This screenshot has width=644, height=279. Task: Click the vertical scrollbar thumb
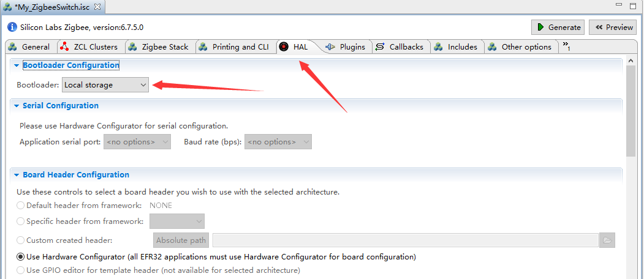631,111
